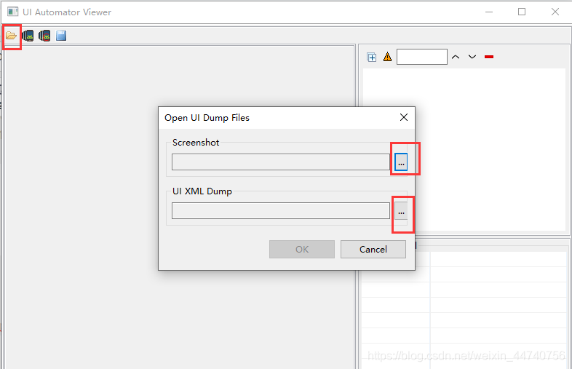Click the red minus clear search icon

489,57
